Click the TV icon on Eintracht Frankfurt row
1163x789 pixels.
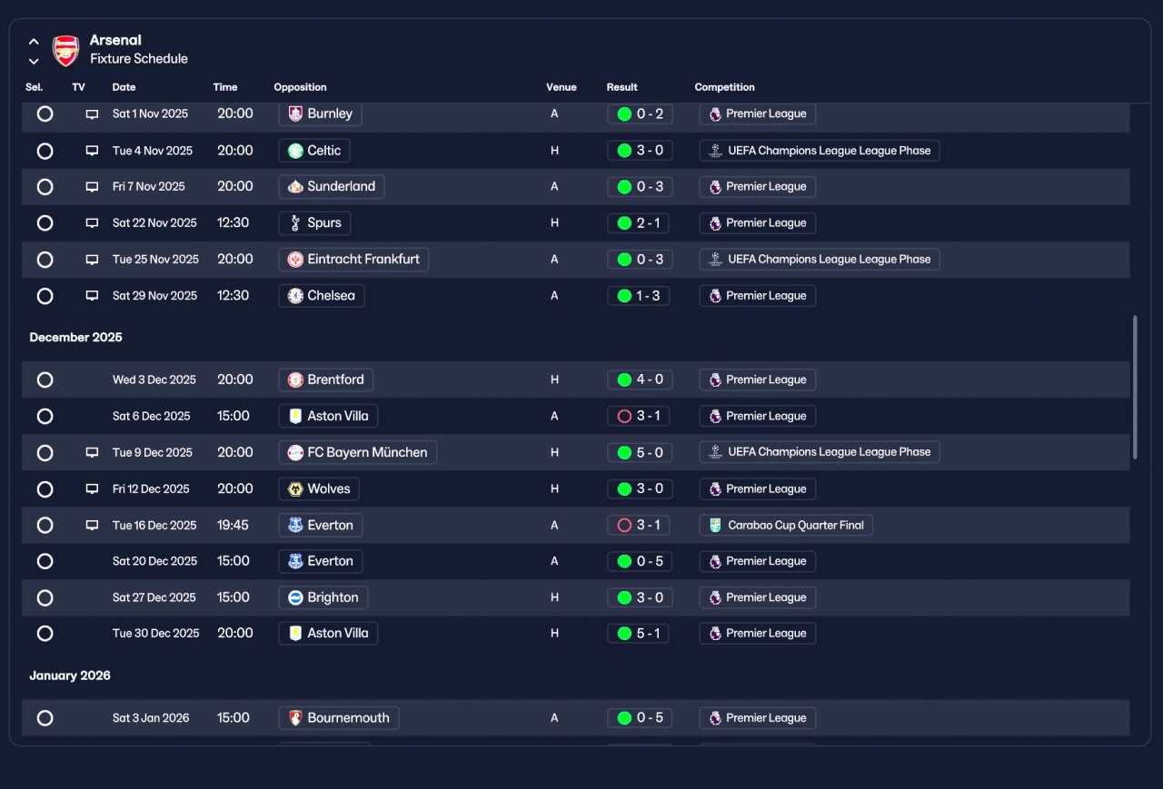pos(92,260)
